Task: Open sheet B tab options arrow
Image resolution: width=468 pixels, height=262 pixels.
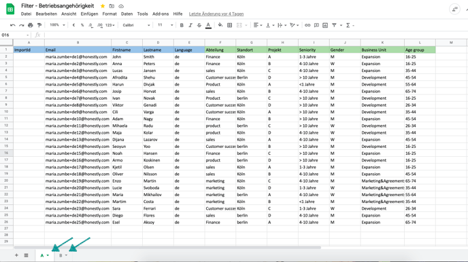Action: 66,255
